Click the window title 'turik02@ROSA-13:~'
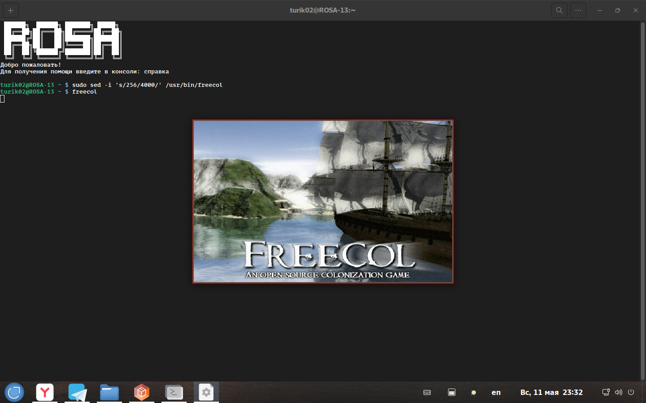 [323, 10]
